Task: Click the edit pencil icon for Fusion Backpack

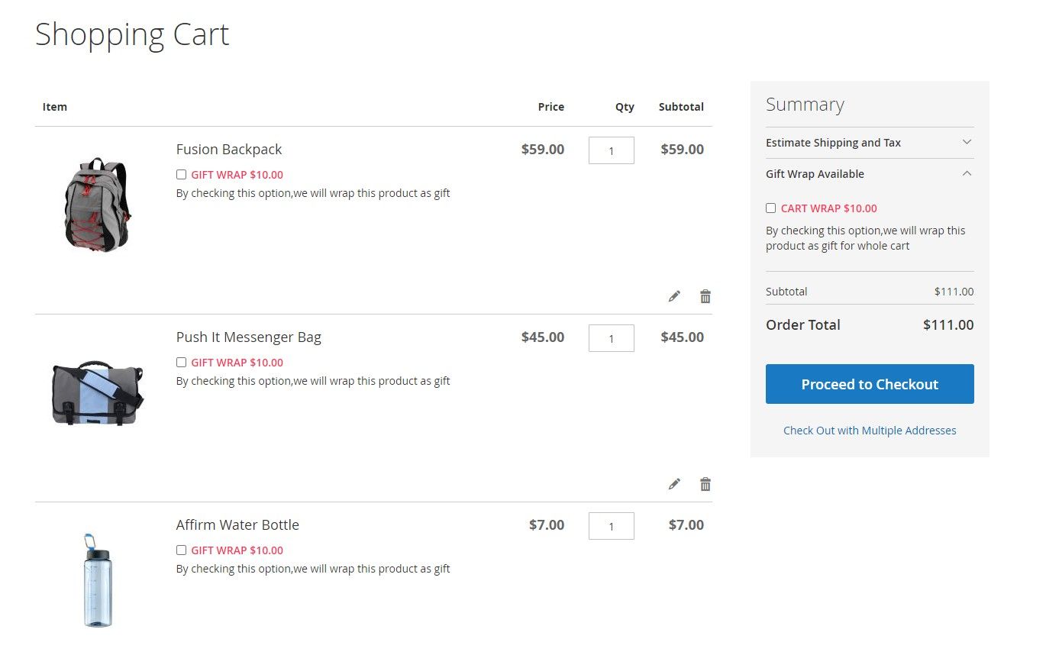Action: pos(673,295)
